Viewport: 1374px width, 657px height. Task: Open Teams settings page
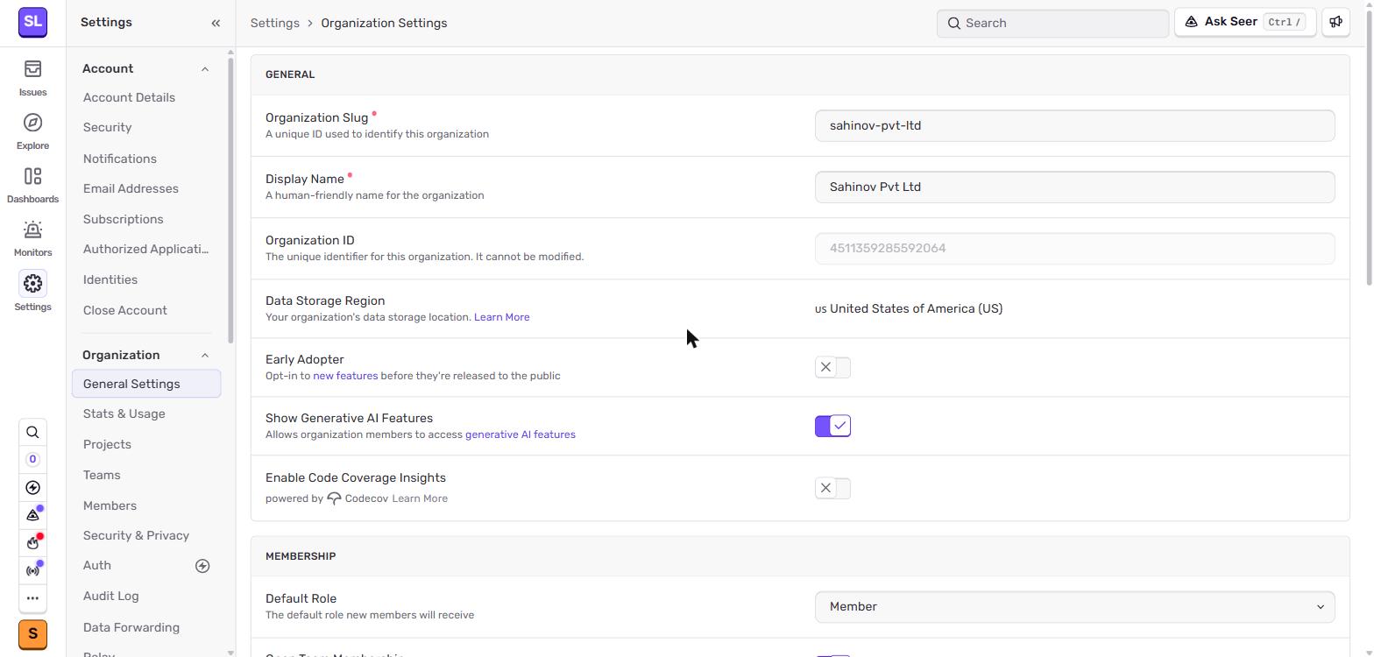[102, 475]
